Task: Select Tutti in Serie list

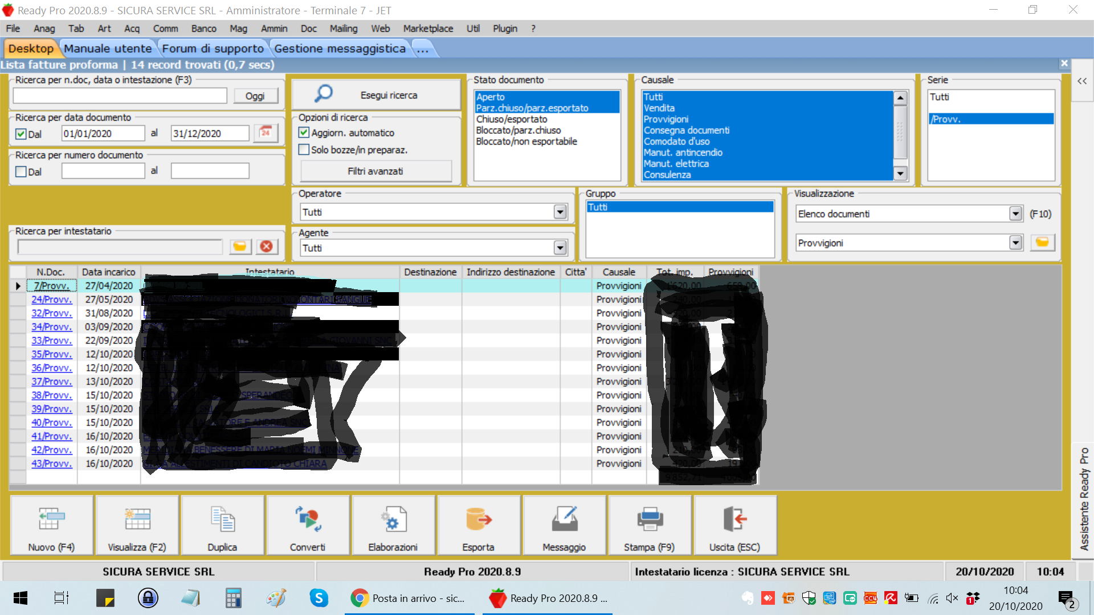Action: tap(991, 97)
